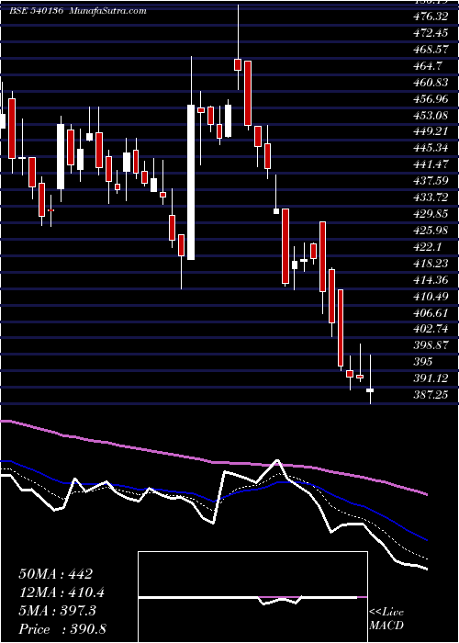
Task: Open the Live MACD inset panel
Action: click(x=252, y=597)
